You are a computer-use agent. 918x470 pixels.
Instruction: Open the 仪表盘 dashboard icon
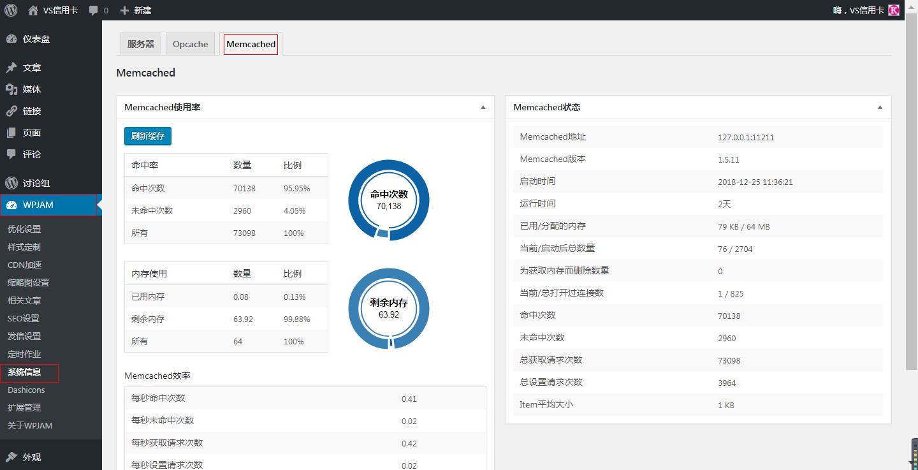11,39
